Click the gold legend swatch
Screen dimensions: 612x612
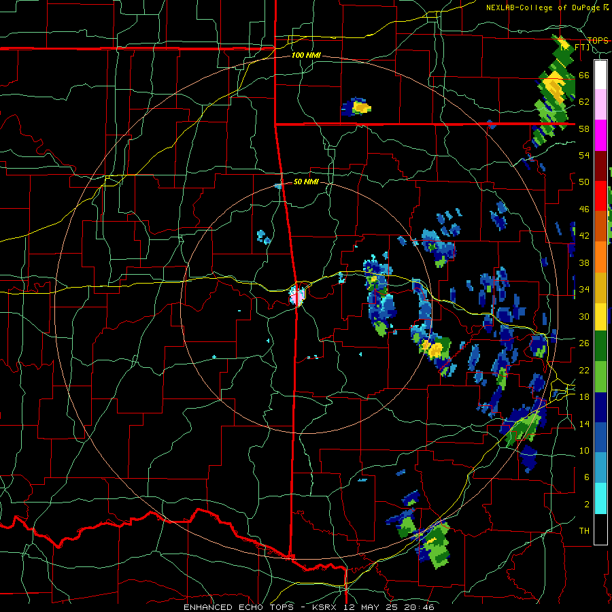600,287
